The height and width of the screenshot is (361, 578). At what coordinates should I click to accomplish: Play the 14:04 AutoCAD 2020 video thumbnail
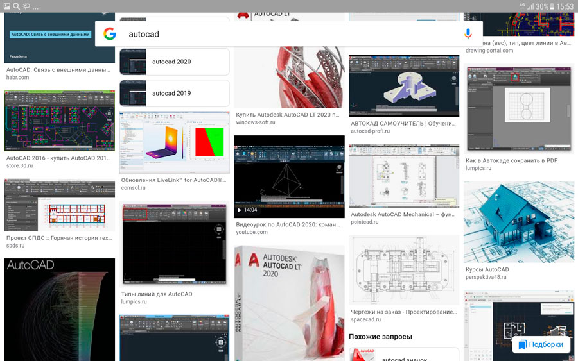click(290, 176)
